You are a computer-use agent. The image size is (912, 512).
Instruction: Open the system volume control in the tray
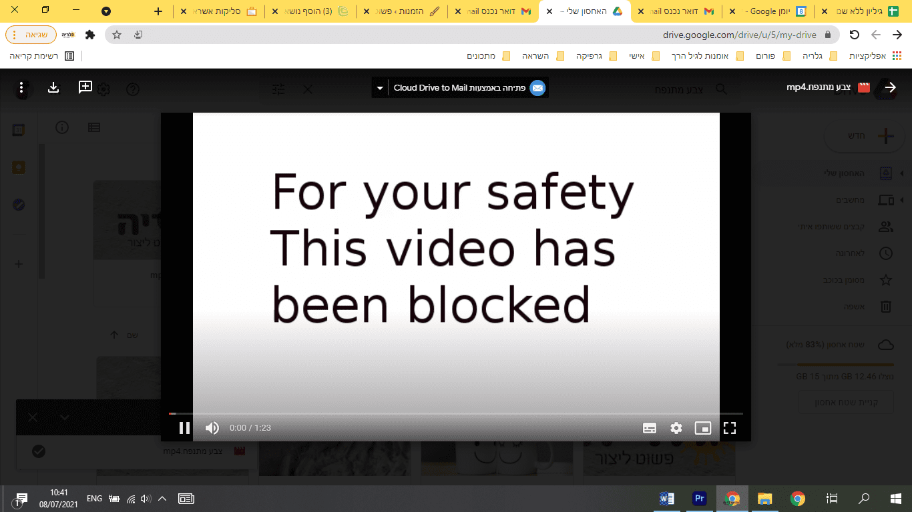[146, 498]
